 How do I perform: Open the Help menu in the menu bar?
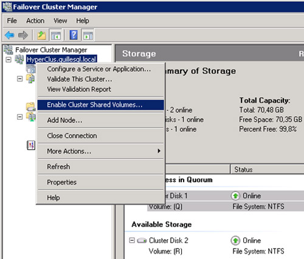point(83,21)
